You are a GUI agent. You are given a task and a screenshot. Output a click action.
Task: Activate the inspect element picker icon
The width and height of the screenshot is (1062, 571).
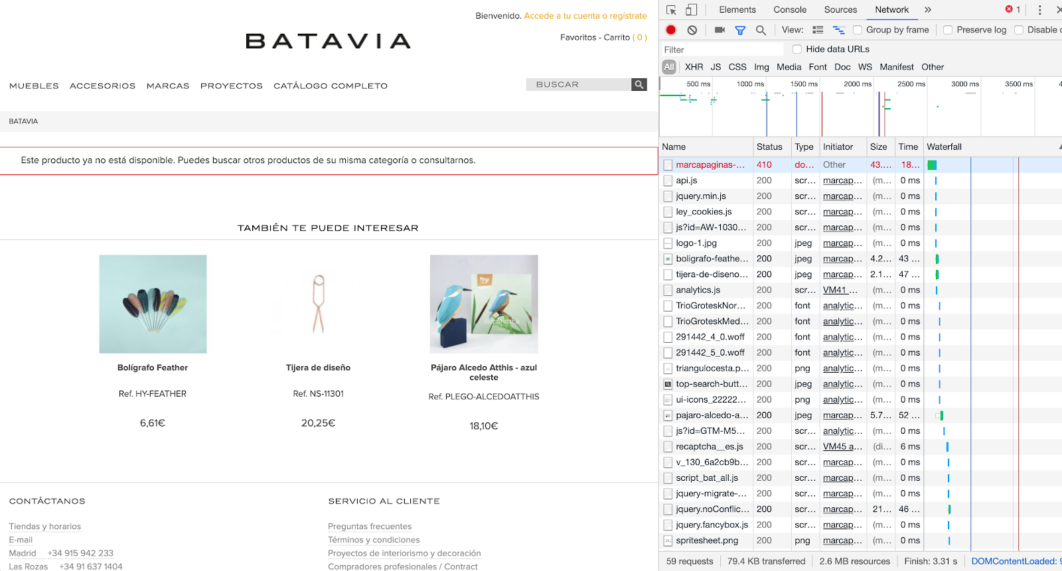(671, 10)
